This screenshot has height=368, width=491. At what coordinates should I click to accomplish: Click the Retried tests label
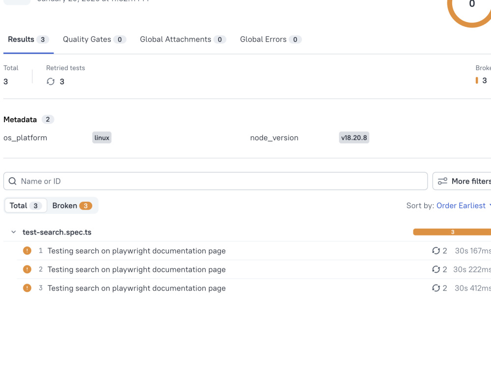coord(65,68)
